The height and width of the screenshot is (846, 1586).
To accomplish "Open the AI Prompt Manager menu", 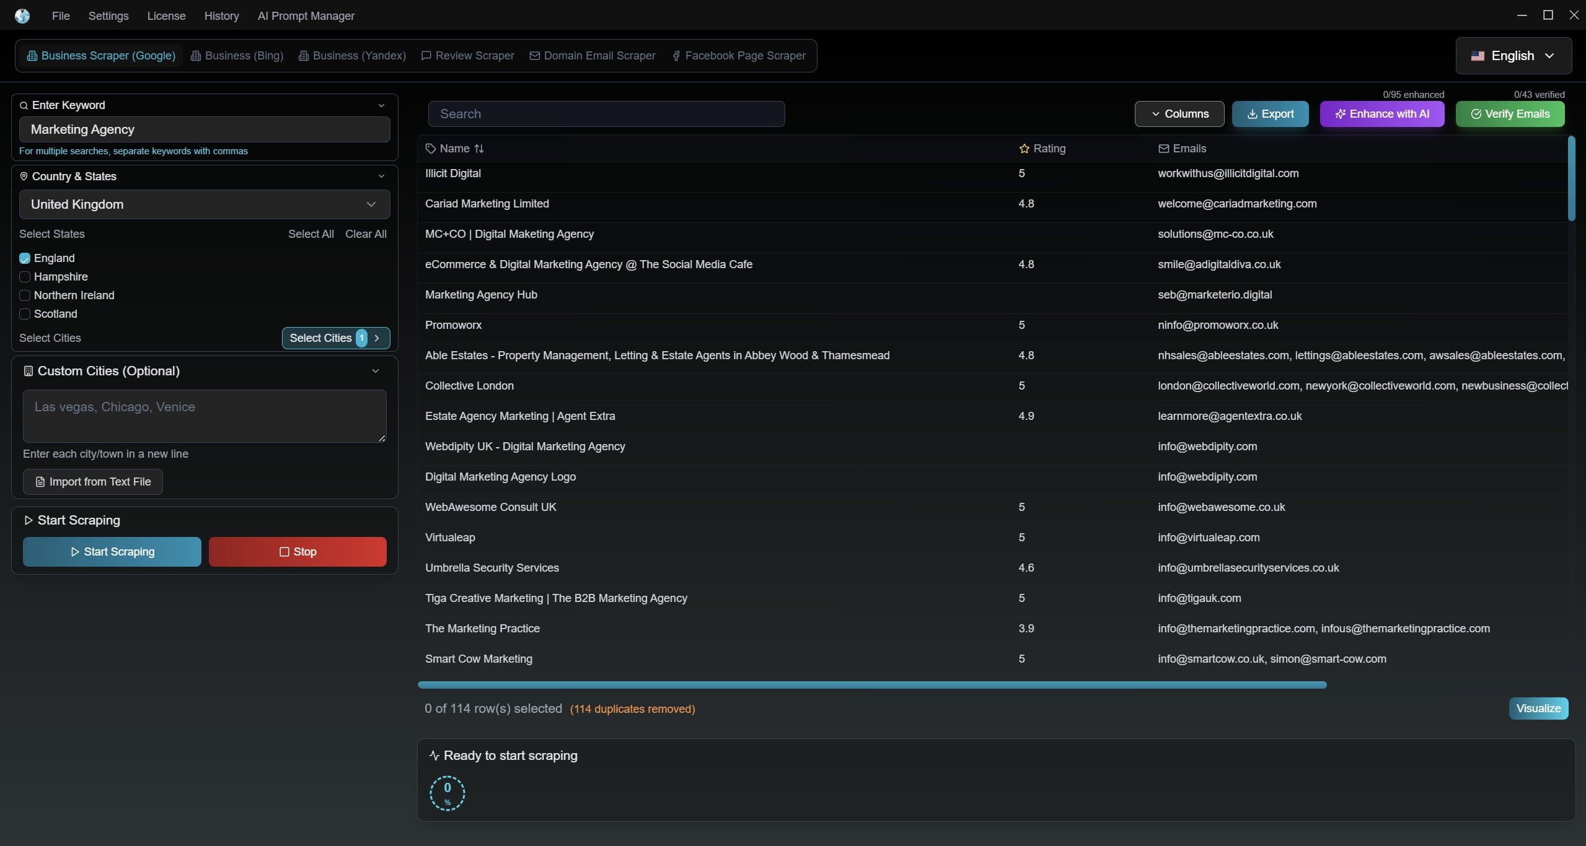I will (306, 15).
